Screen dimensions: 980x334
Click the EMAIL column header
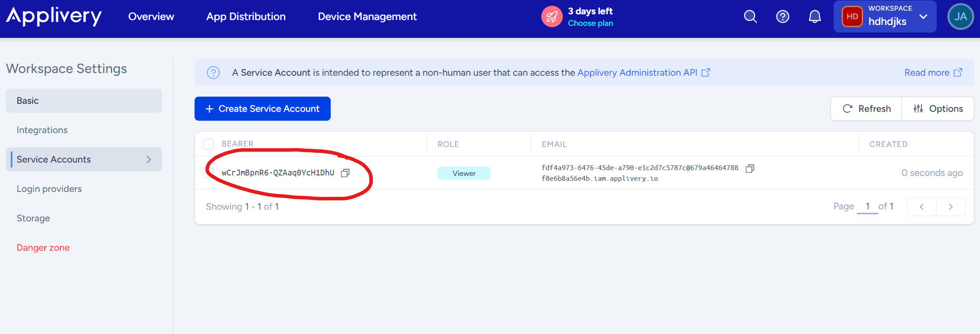click(x=554, y=144)
